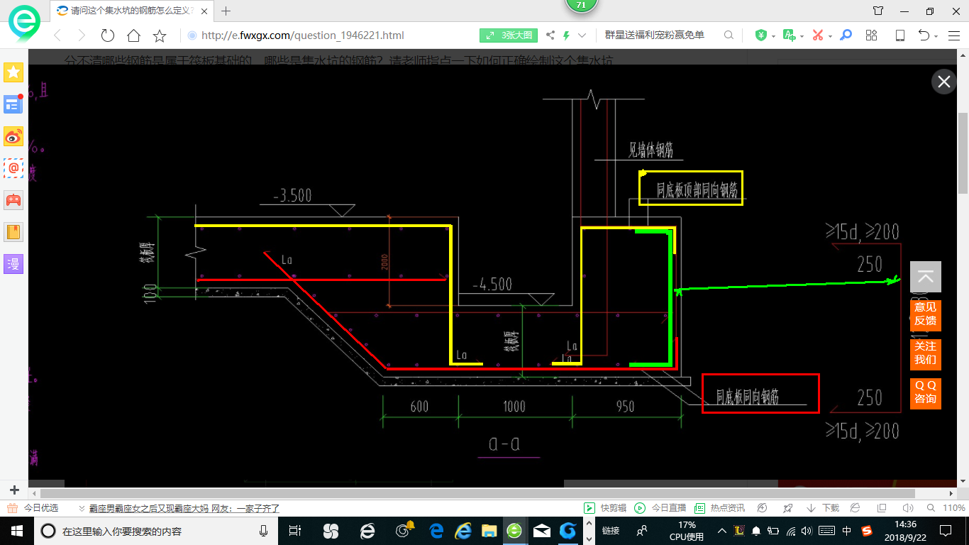The height and width of the screenshot is (545, 969).
Task: Click the search box text 群星送福利宠粉赢免单
Action: click(655, 35)
